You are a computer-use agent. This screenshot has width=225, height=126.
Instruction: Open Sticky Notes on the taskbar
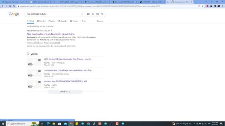(x=77, y=124)
